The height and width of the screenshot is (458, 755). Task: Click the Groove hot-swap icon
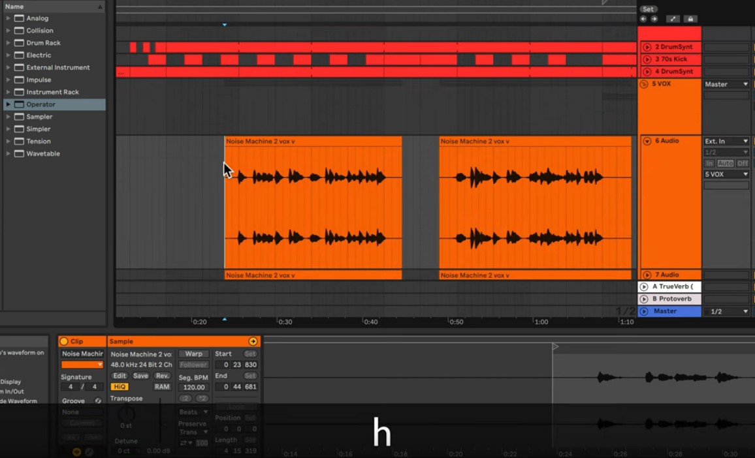(98, 401)
